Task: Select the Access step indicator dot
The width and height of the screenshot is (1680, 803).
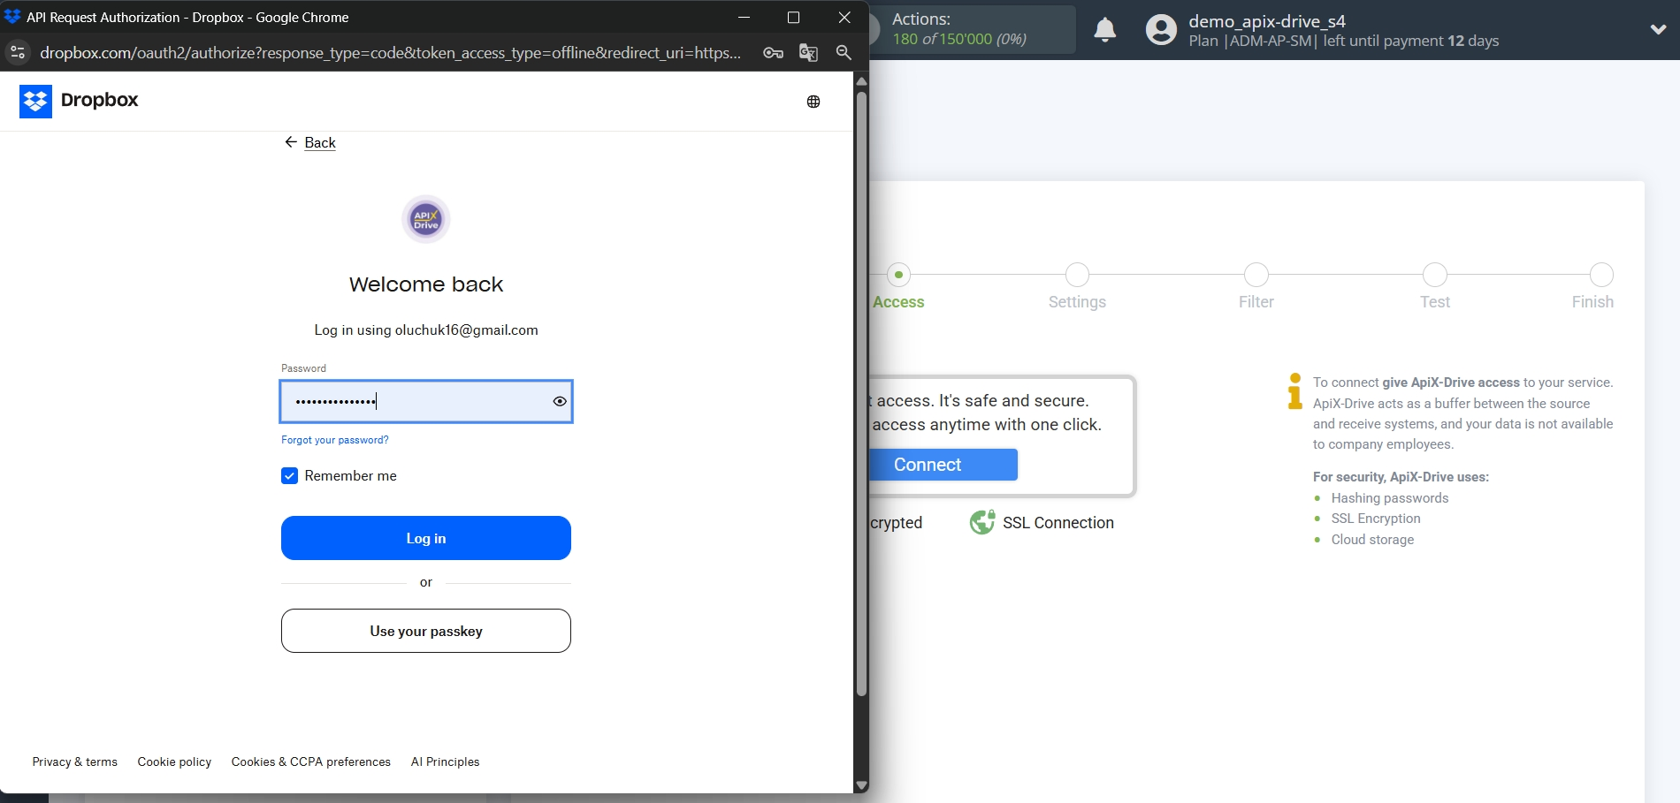Action: point(899,275)
